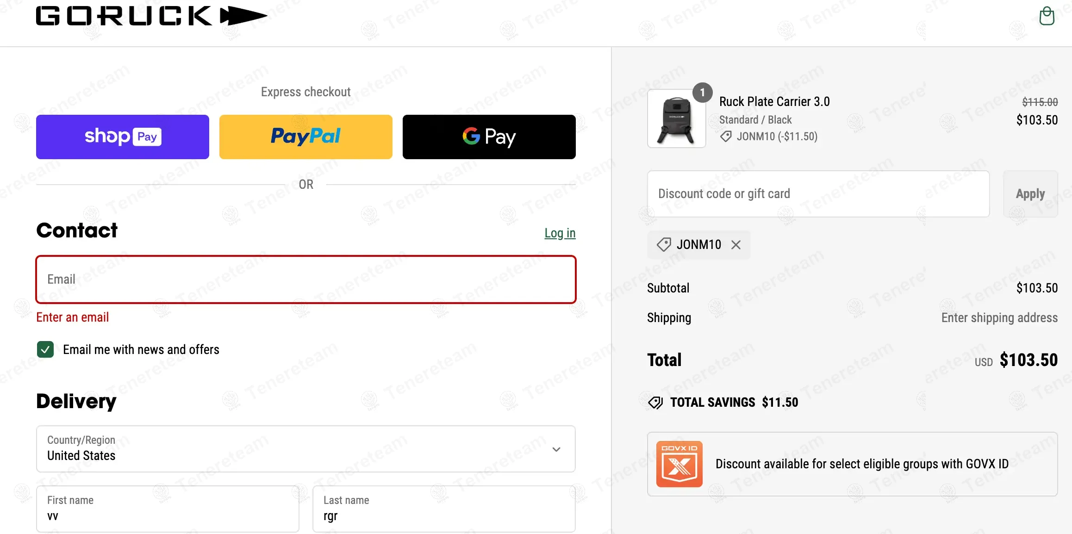Remove the JONM10 discount code
1072x534 pixels.
[x=735, y=245]
